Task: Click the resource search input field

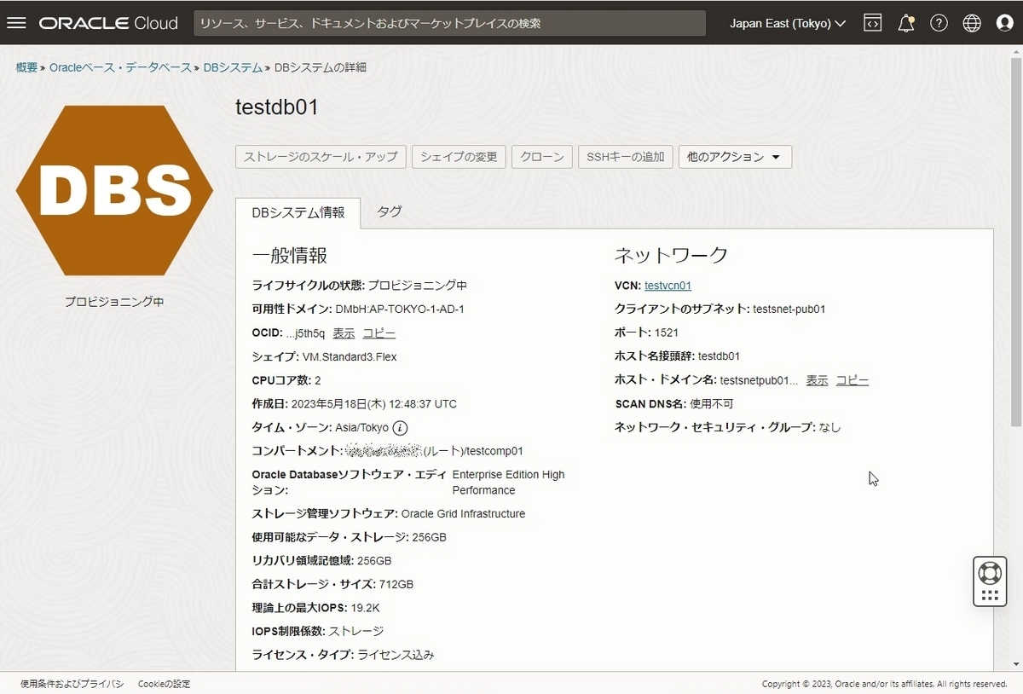Action: click(x=451, y=23)
